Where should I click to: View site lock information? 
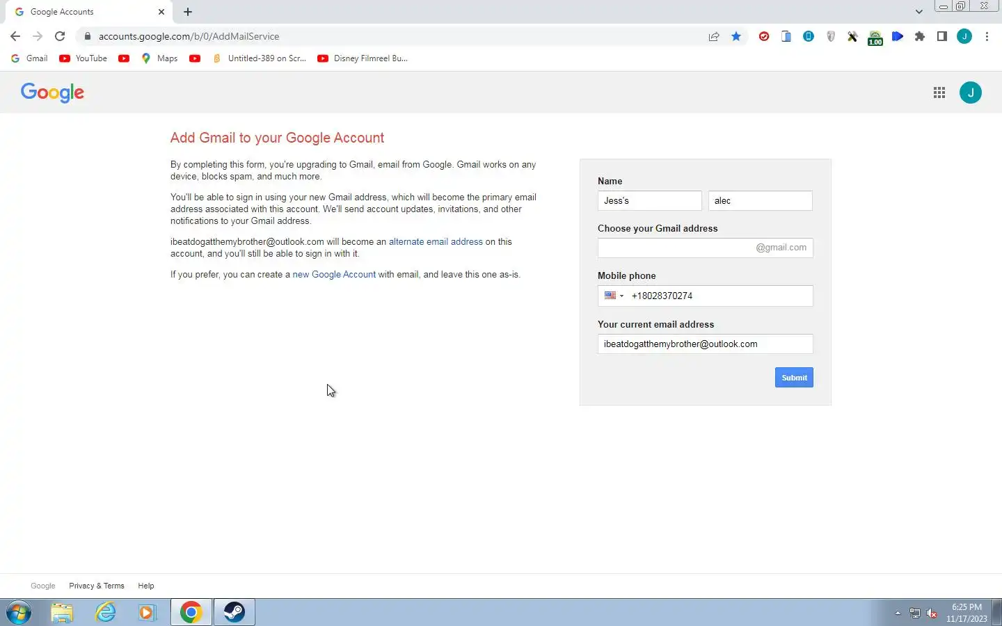pos(87,36)
